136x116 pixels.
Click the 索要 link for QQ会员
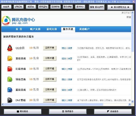pyautogui.click(x=70, y=48)
